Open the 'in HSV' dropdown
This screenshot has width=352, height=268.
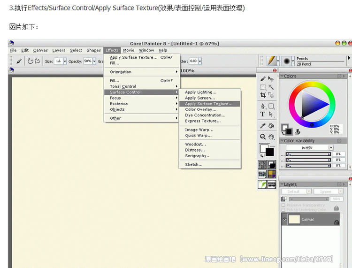(x=310, y=148)
